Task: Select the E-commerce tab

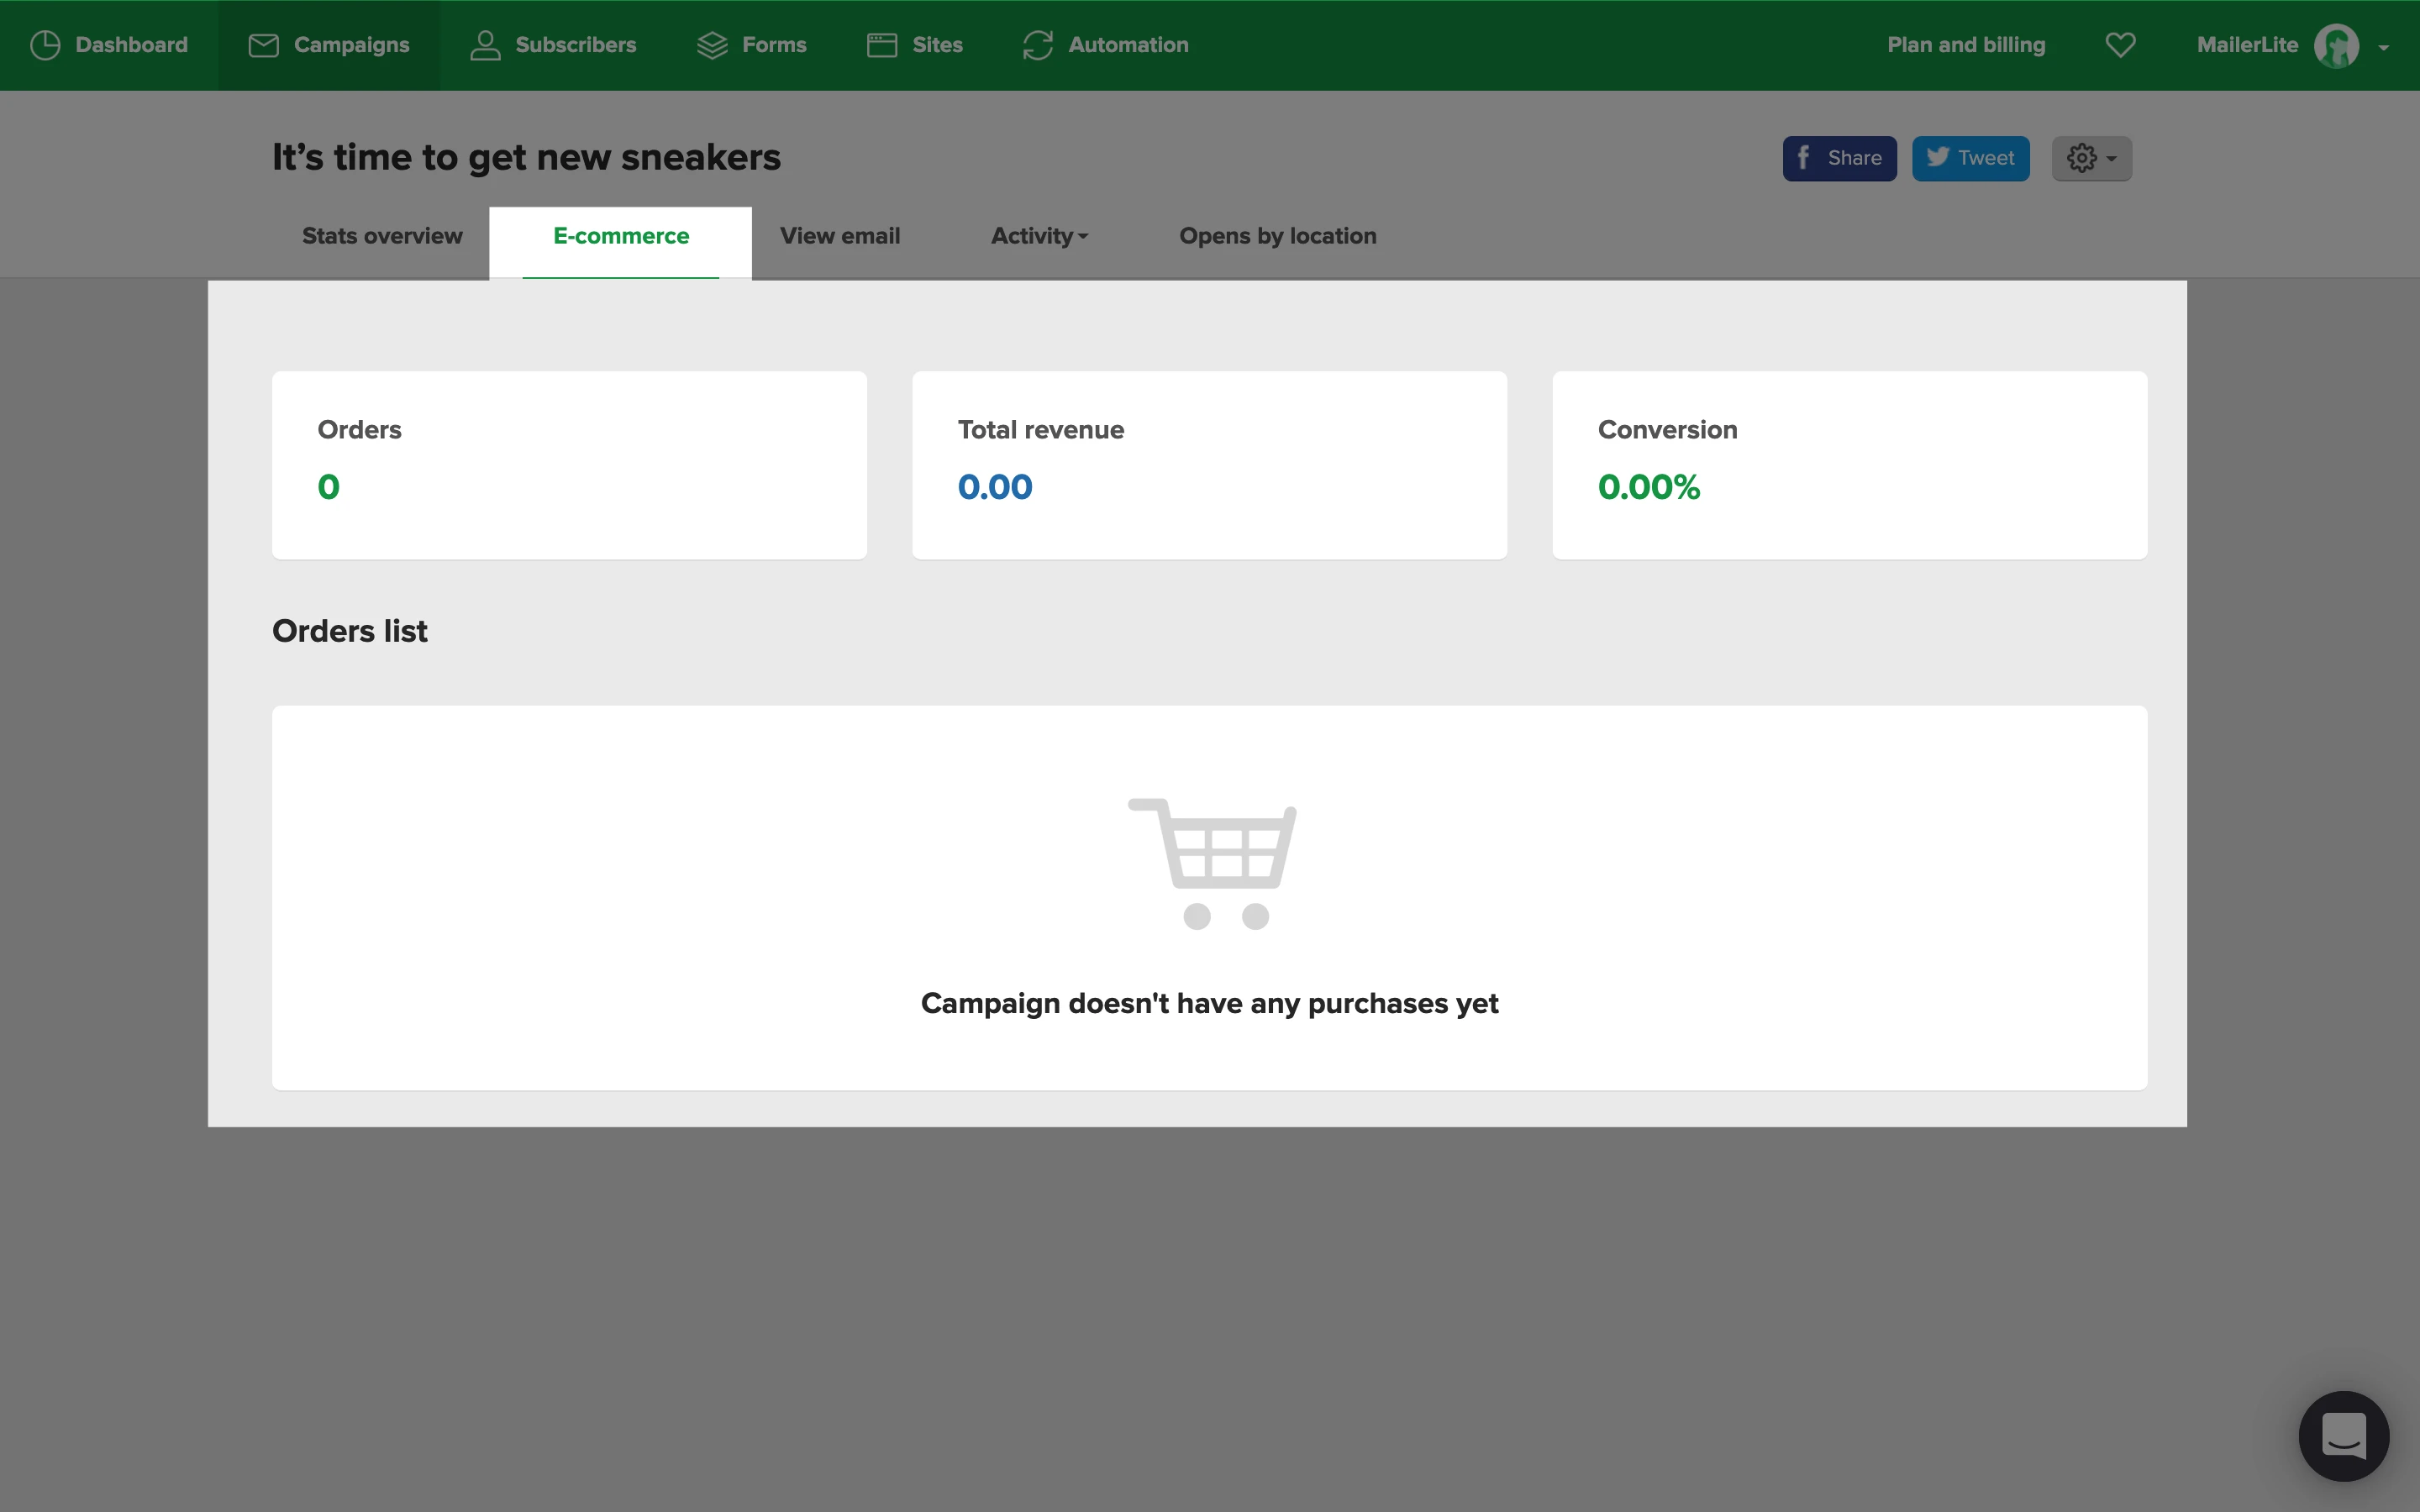Action: click(x=620, y=236)
